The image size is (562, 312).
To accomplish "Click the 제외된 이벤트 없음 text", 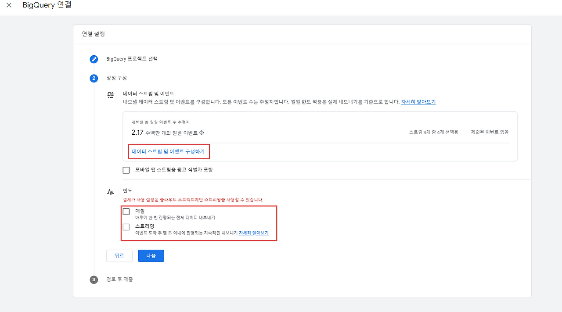I will [x=490, y=132].
